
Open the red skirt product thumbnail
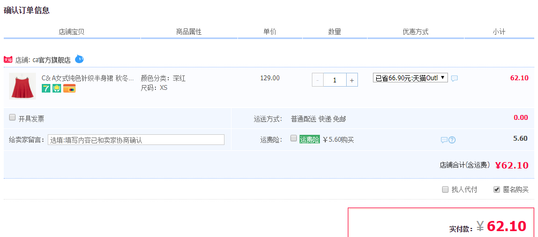(x=23, y=86)
